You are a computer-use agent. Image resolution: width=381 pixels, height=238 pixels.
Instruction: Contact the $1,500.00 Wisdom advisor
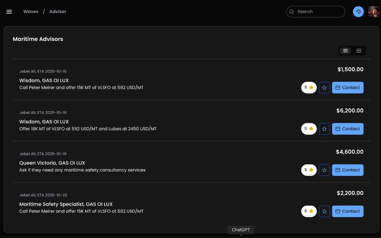pos(348,88)
